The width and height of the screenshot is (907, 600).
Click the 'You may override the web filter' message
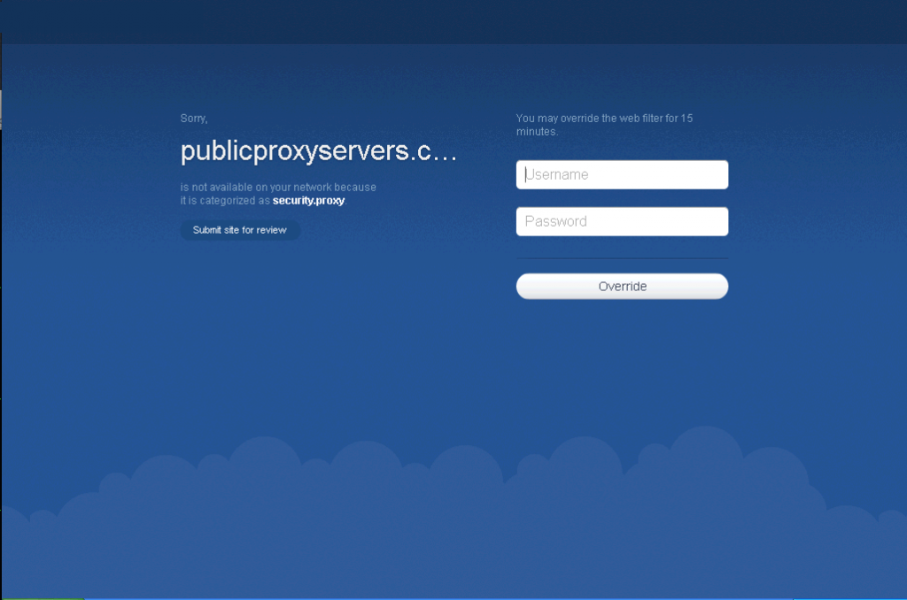pos(604,125)
